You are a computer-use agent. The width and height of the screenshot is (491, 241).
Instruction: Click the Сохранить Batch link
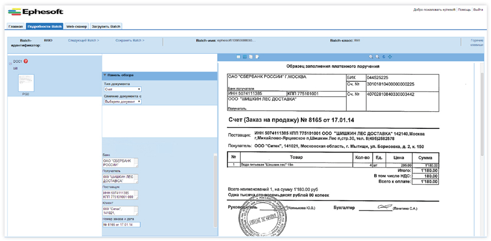click(x=130, y=40)
